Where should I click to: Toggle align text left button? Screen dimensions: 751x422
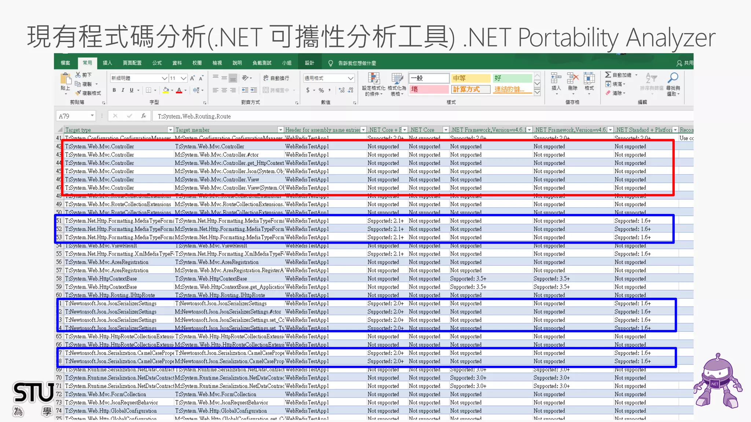click(216, 90)
